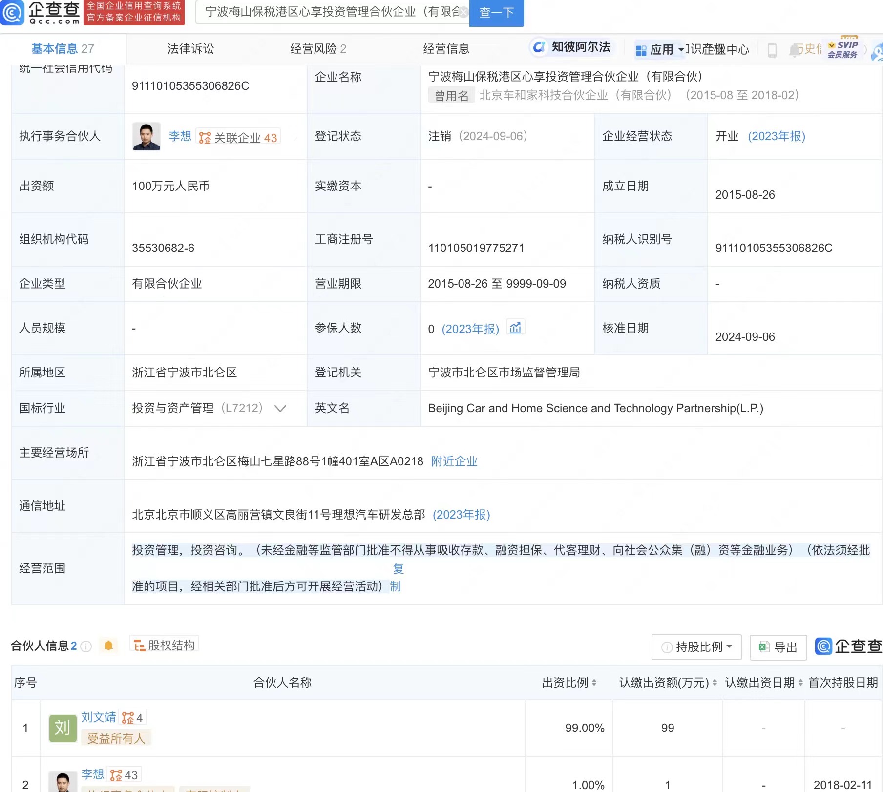883x792 pixels.
Task: Open the 经营风险 tab
Action: (x=318, y=49)
